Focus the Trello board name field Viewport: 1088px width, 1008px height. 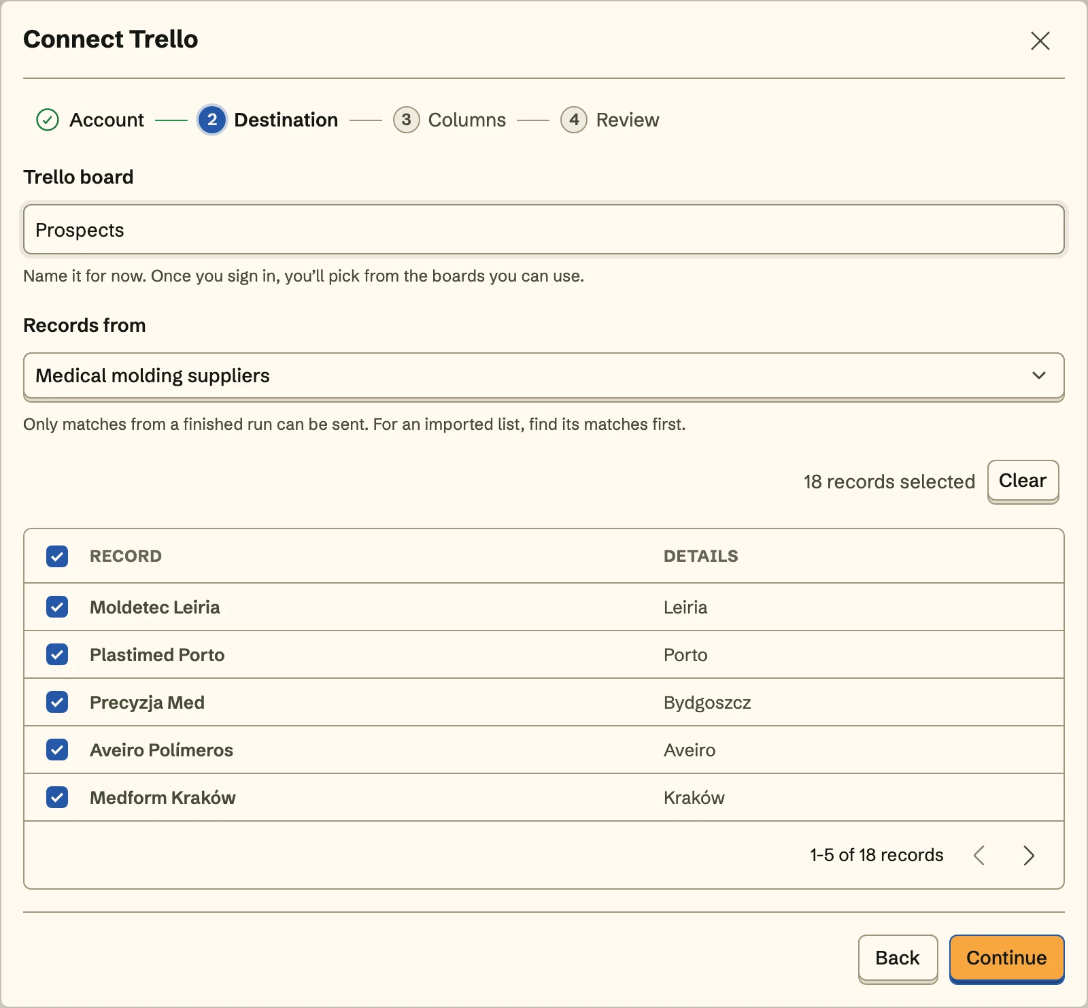click(544, 230)
